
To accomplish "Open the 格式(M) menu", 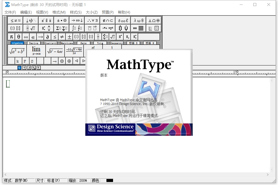I will point(59,12).
